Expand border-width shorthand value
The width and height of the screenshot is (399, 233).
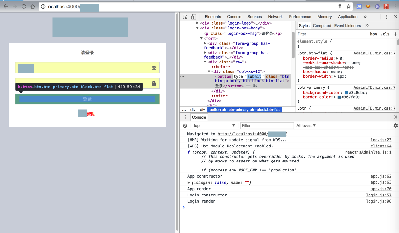(335, 76)
